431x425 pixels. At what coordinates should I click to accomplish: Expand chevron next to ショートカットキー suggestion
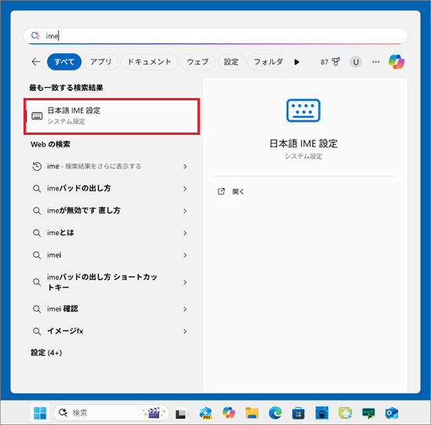(x=185, y=282)
